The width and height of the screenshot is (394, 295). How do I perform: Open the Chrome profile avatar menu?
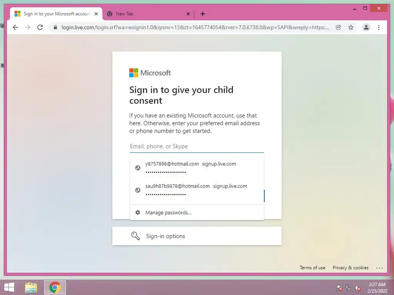pos(366,27)
